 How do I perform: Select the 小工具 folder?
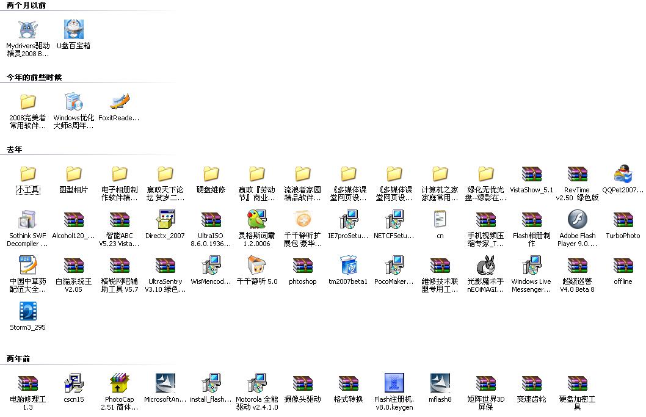coord(27,174)
